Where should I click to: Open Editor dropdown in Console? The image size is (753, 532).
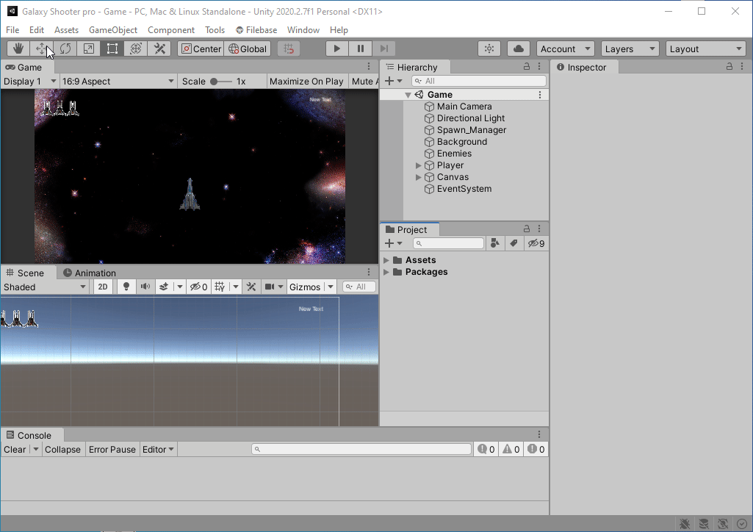(158, 450)
